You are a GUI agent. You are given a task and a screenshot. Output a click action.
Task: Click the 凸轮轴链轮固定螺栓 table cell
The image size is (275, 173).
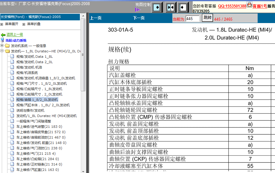point(168,110)
